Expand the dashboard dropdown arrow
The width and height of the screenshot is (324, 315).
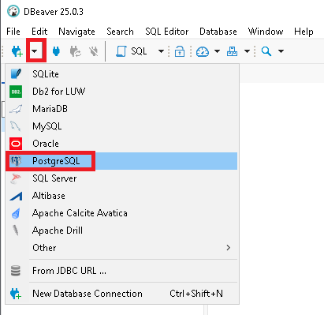point(217,51)
